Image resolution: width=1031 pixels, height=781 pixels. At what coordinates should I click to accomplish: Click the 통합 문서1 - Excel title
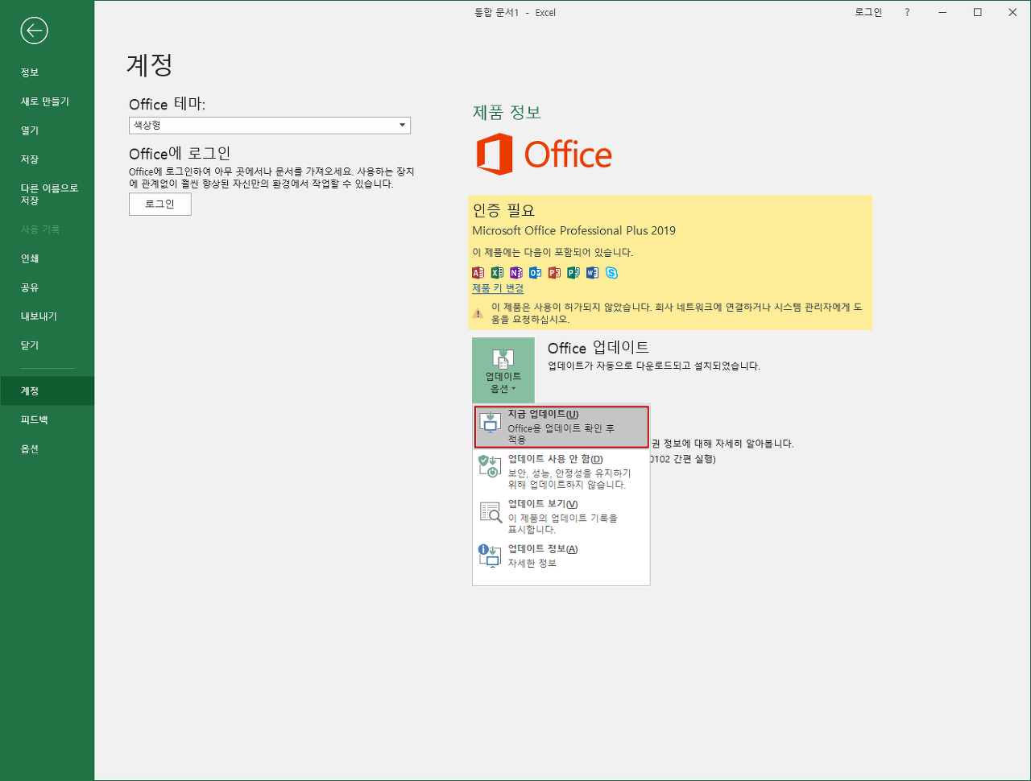click(x=515, y=13)
